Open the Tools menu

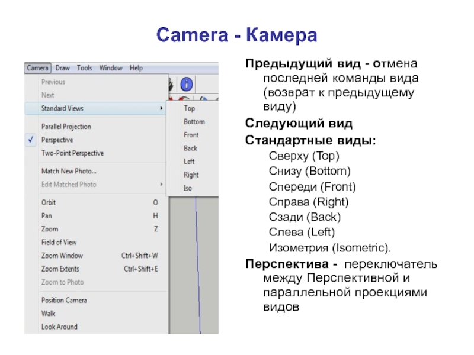84,68
